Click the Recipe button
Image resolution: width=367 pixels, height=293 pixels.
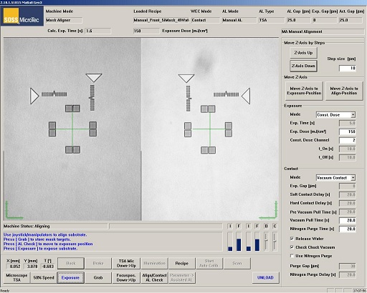(x=182, y=263)
